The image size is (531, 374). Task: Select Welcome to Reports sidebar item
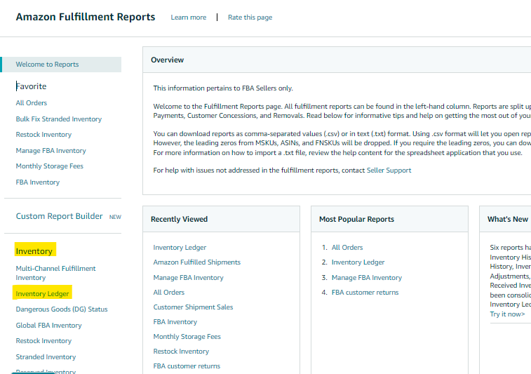pos(62,65)
